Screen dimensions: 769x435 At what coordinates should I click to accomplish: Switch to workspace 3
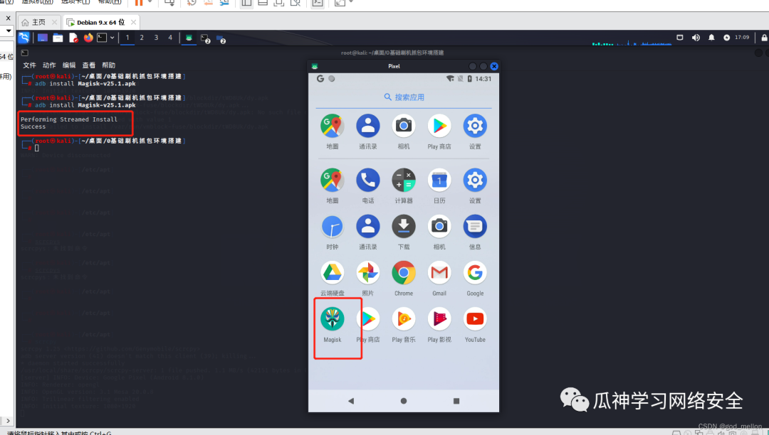coord(156,38)
